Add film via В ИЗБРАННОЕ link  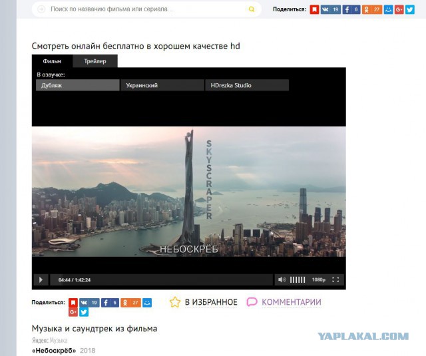click(211, 302)
